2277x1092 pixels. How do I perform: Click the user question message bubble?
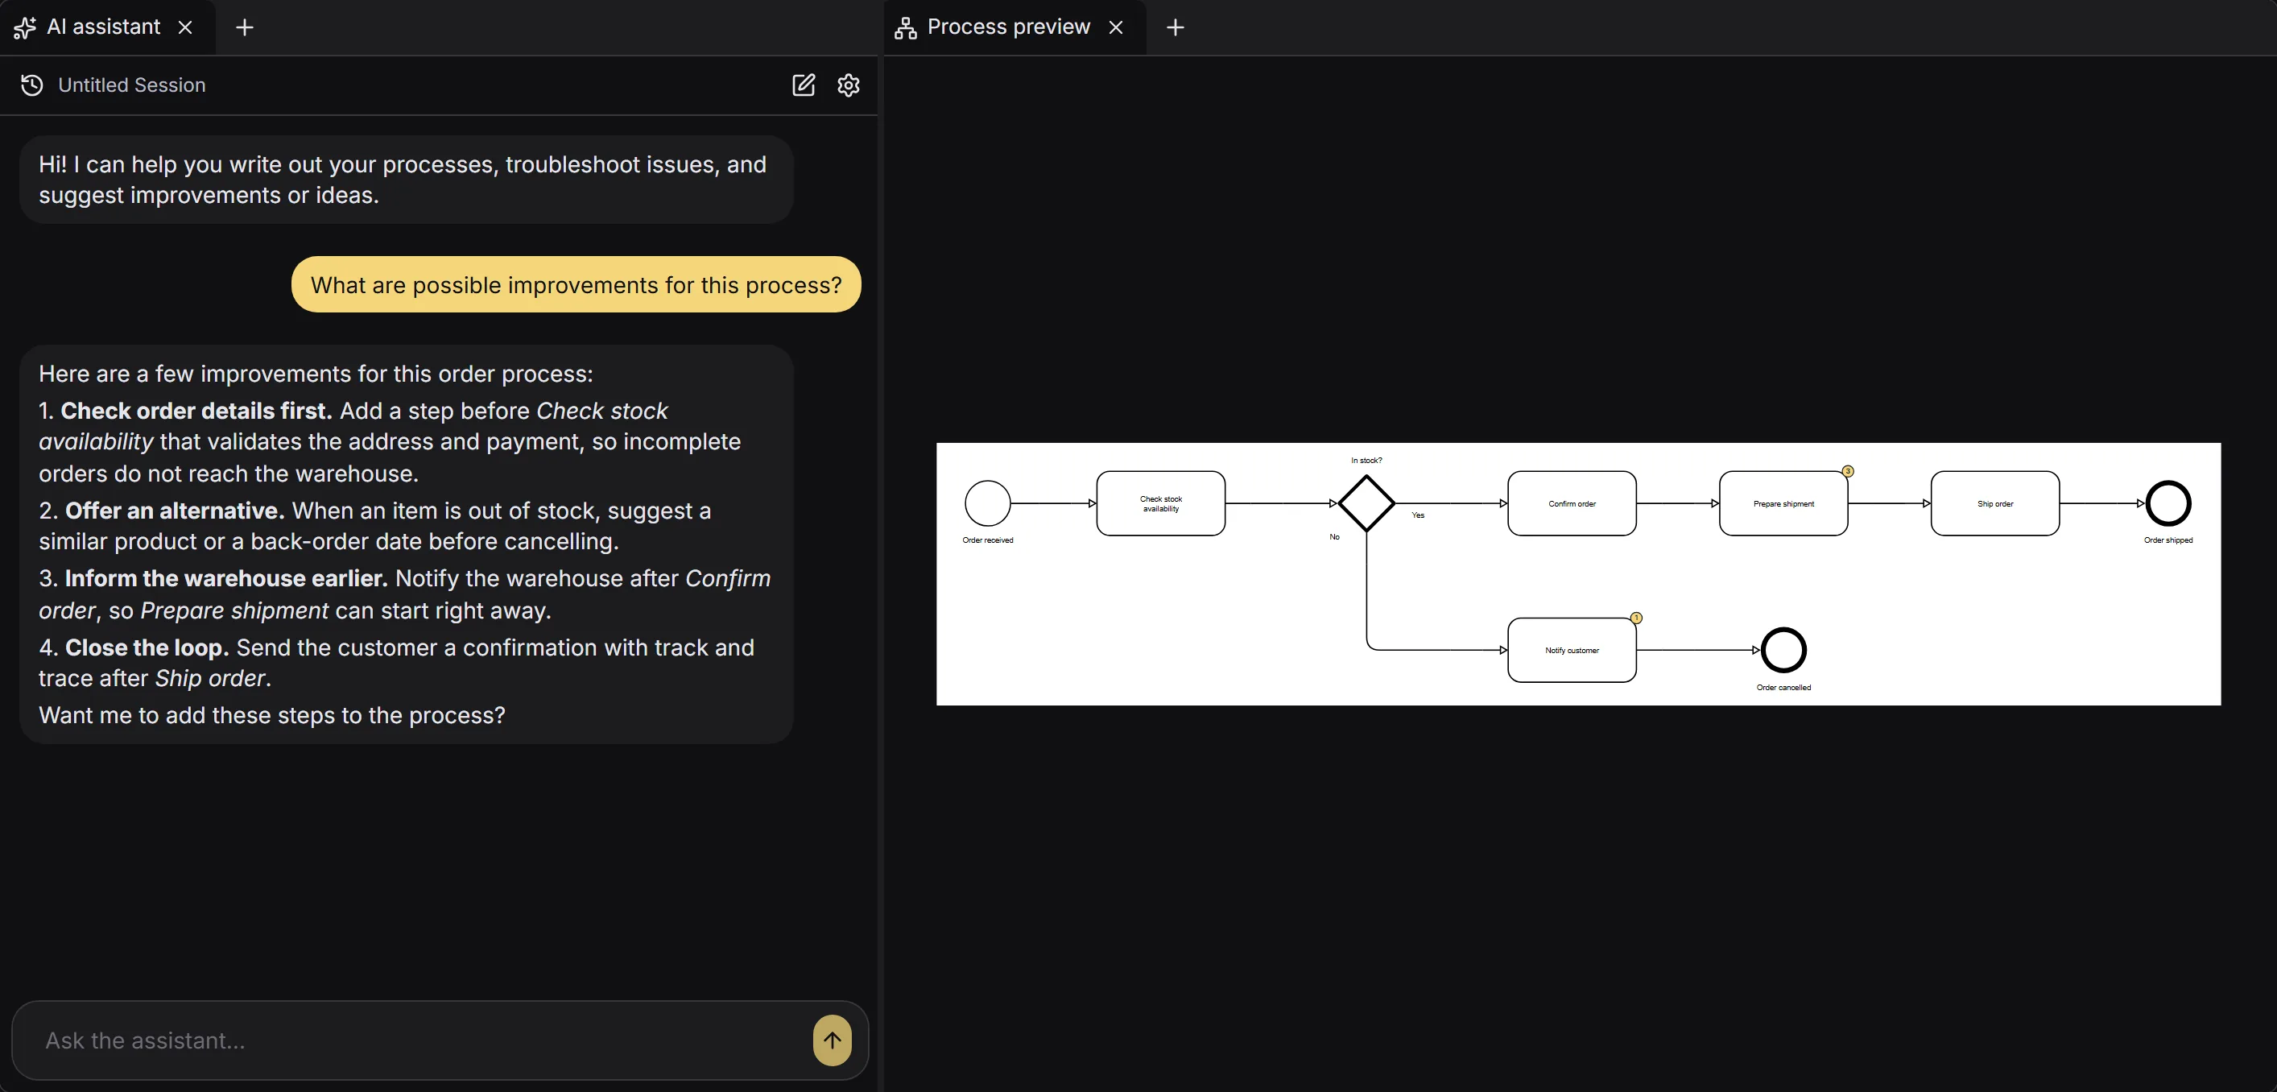click(x=576, y=285)
